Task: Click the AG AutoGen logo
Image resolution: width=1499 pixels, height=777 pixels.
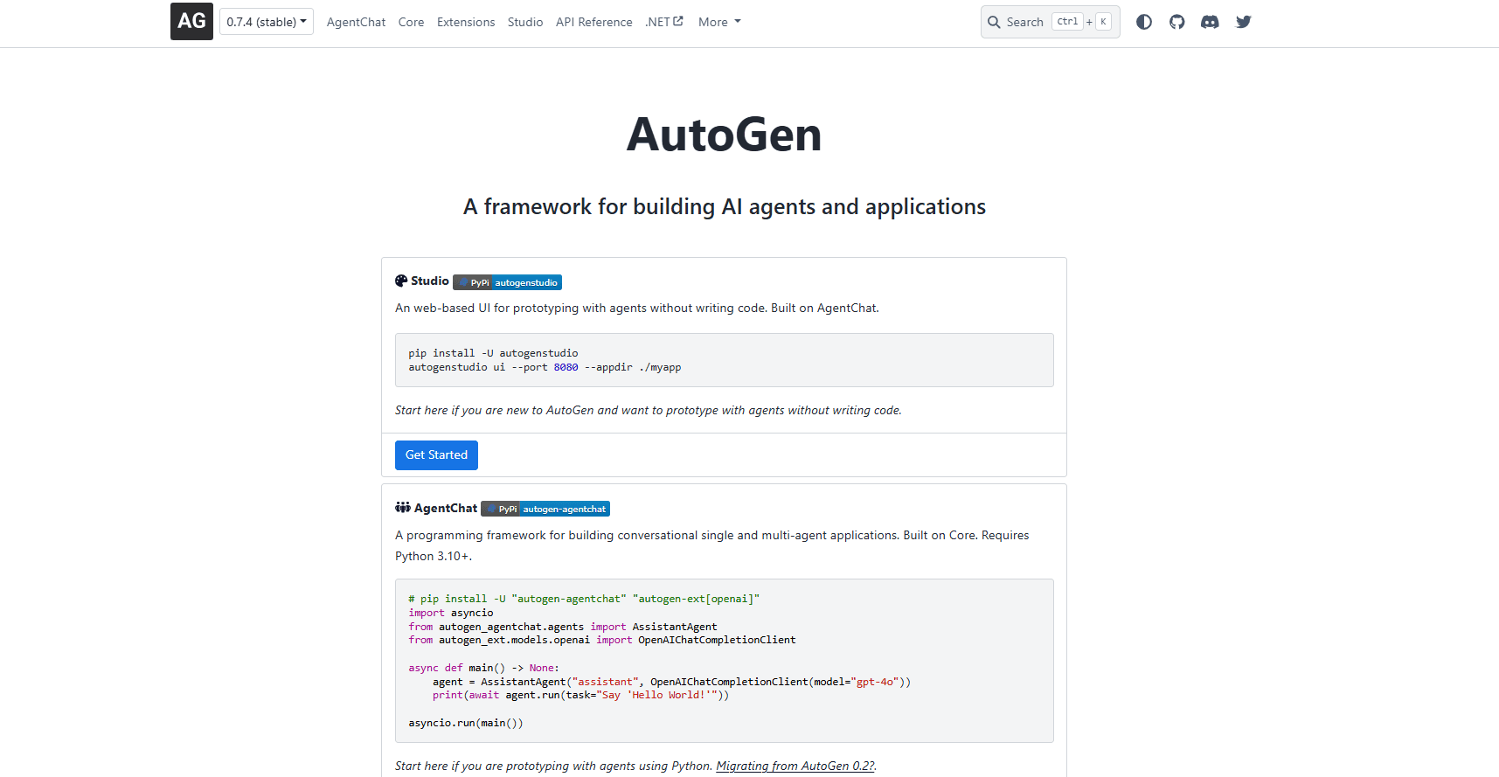Action: 191,21
